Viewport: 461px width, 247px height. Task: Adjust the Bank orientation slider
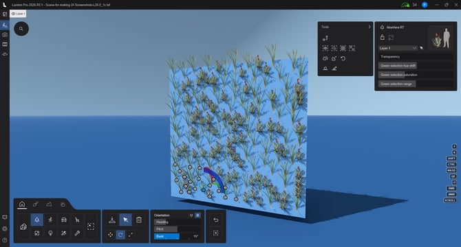click(x=178, y=236)
